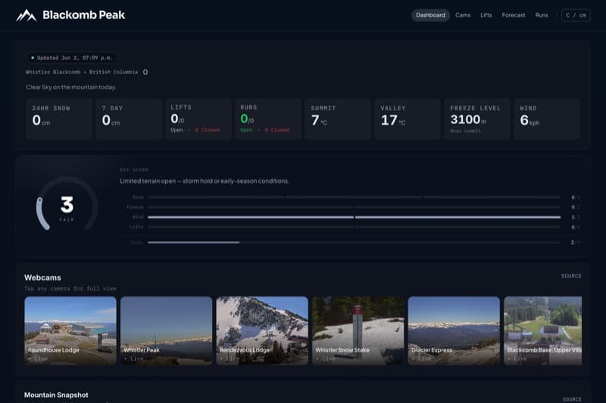This screenshot has height=403, width=606.
Task: Go to the Lifts tab
Action: (x=486, y=15)
